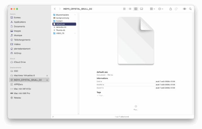Open Téléchargements in the sidebar
This screenshot has height=129, width=202.
pos(29,40)
